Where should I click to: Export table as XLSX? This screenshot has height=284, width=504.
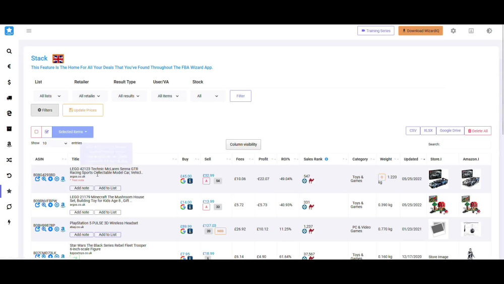pyautogui.click(x=428, y=131)
